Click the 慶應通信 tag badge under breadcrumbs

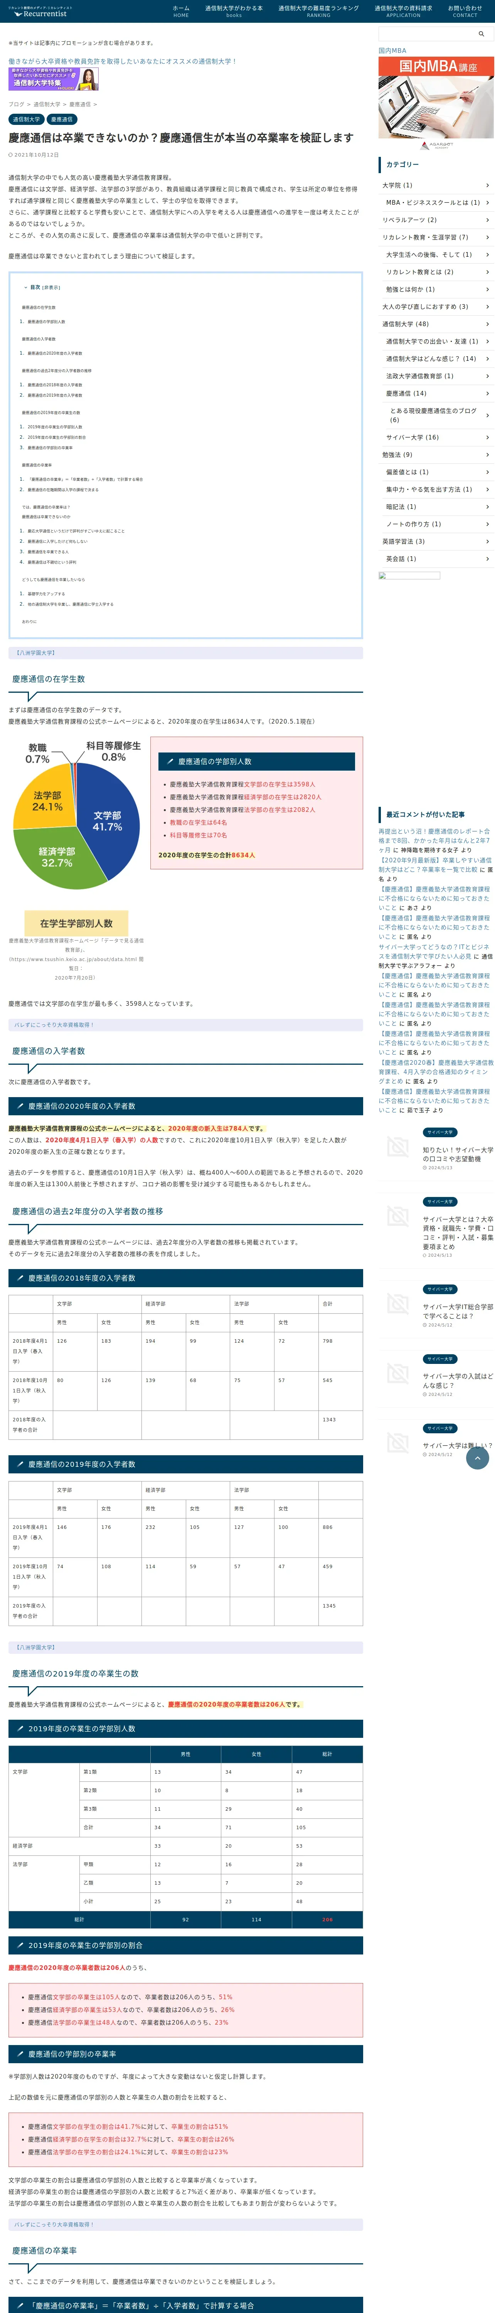[x=62, y=120]
